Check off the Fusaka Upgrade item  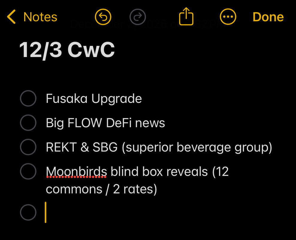pos(28,98)
